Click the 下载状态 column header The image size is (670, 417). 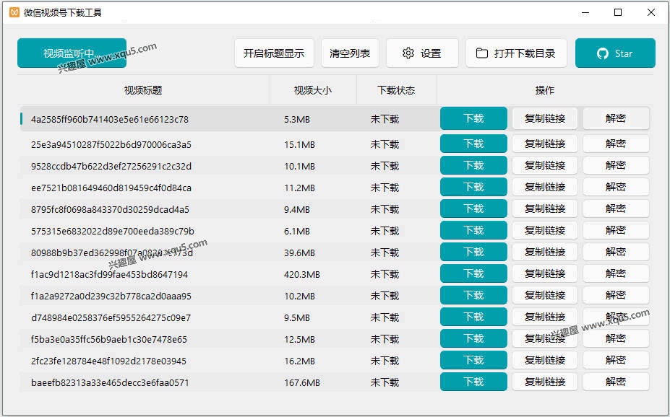396,90
